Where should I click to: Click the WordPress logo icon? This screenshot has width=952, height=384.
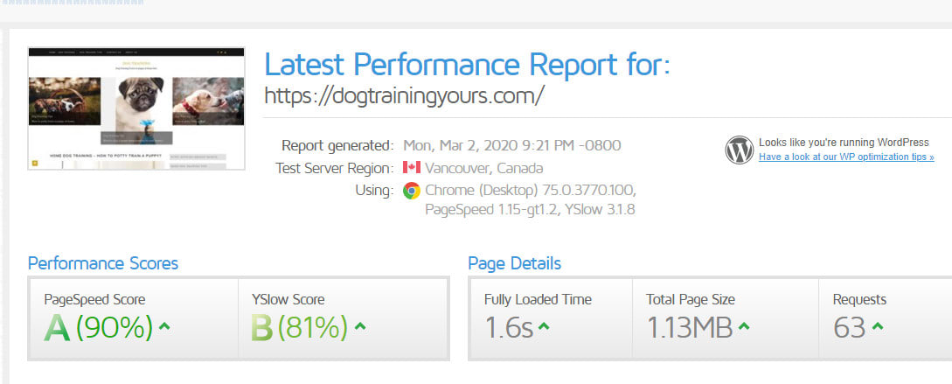(739, 150)
